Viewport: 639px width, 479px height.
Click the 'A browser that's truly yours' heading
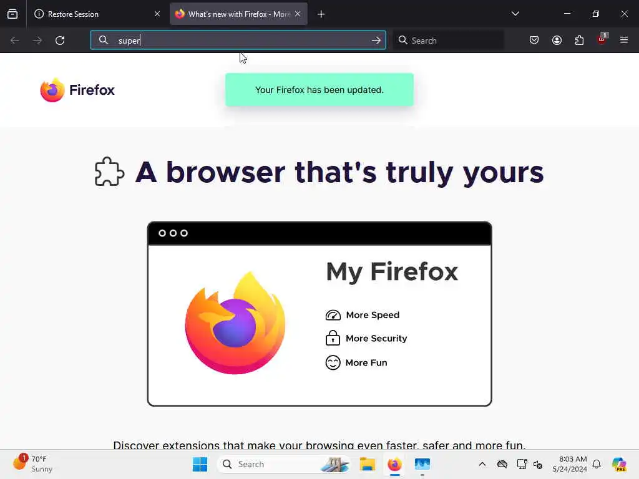[x=339, y=172]
